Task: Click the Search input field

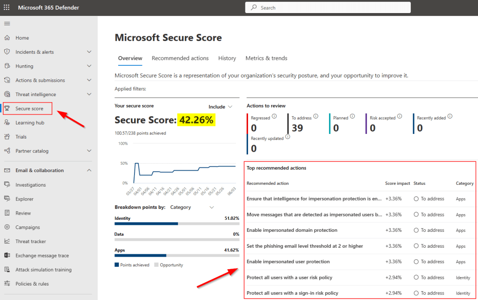Action: (328, 7)
